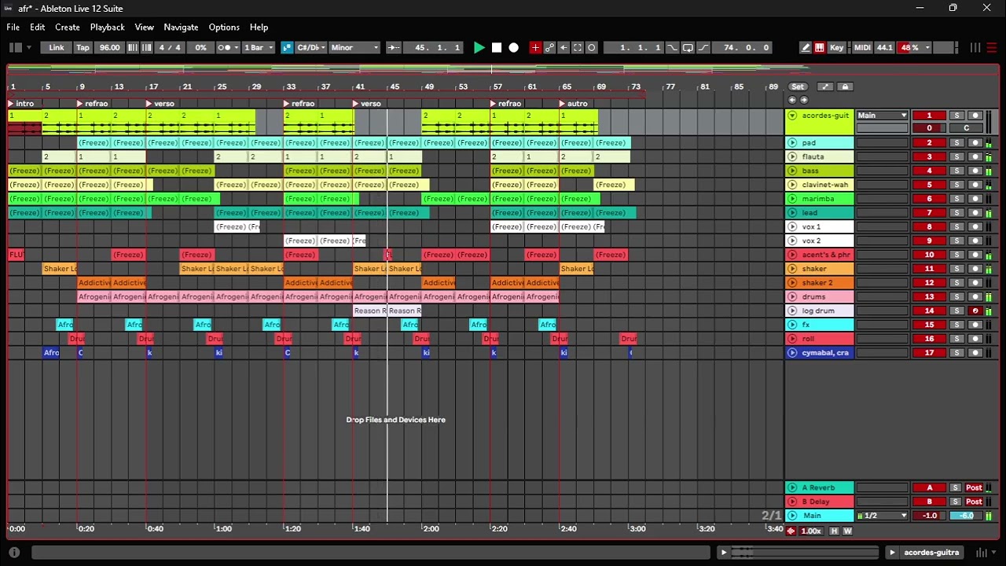1006x566 pixels.
Task: Open the quantization 1 Bar dropdown
Action: (259, 48)
